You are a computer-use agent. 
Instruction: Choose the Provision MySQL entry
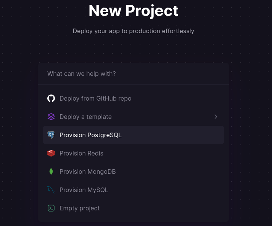coord(84,190)
